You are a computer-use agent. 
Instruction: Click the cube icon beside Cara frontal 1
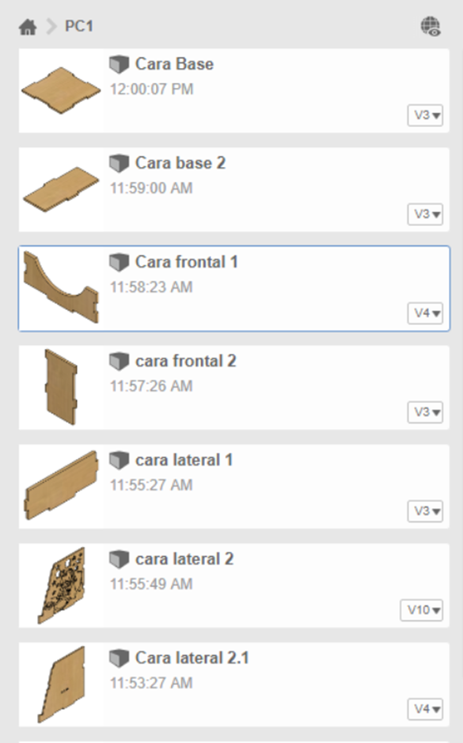click(x=120, y=263)
